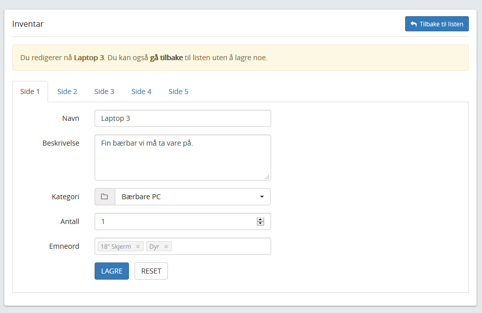Image resolution: width=482 pixels, height=313 pixels.
Task: Remove the 18" Skjerm tag
Action: [x=138, y=247]
